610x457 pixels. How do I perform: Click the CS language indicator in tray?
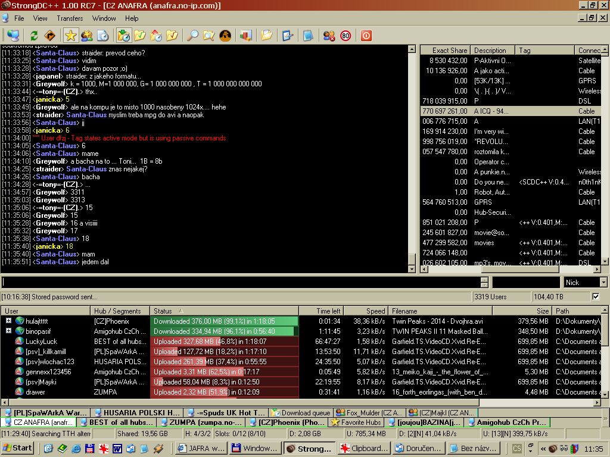pos(516,449)
